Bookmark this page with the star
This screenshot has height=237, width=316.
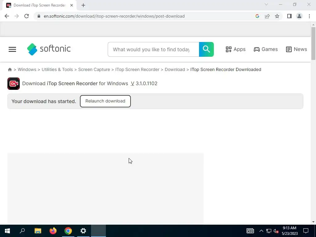coord(277,16)
